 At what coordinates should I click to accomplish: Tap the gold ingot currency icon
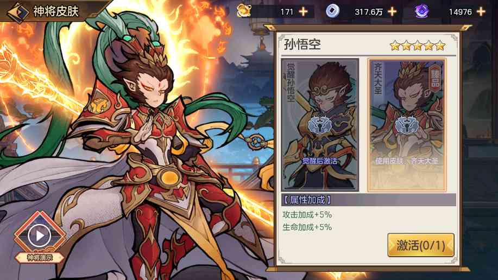(x=244, y=11)
